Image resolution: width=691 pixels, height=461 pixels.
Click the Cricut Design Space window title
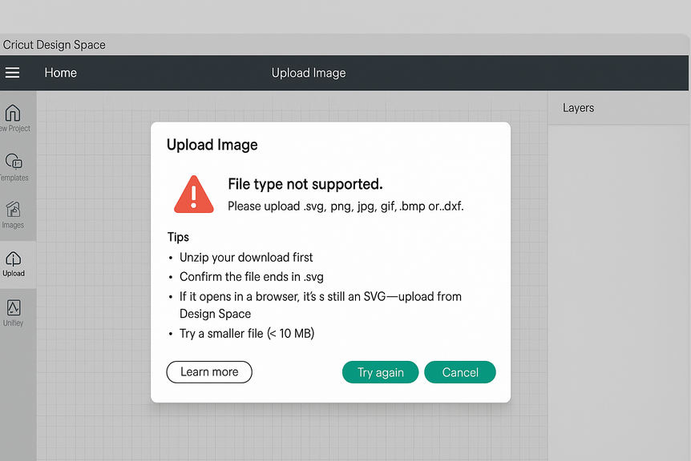(x=55, y=45)
